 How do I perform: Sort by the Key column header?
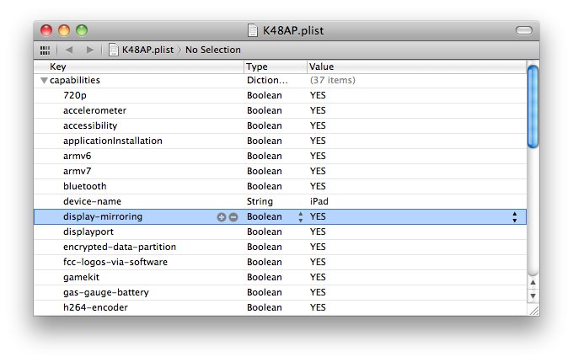(139, 67)
